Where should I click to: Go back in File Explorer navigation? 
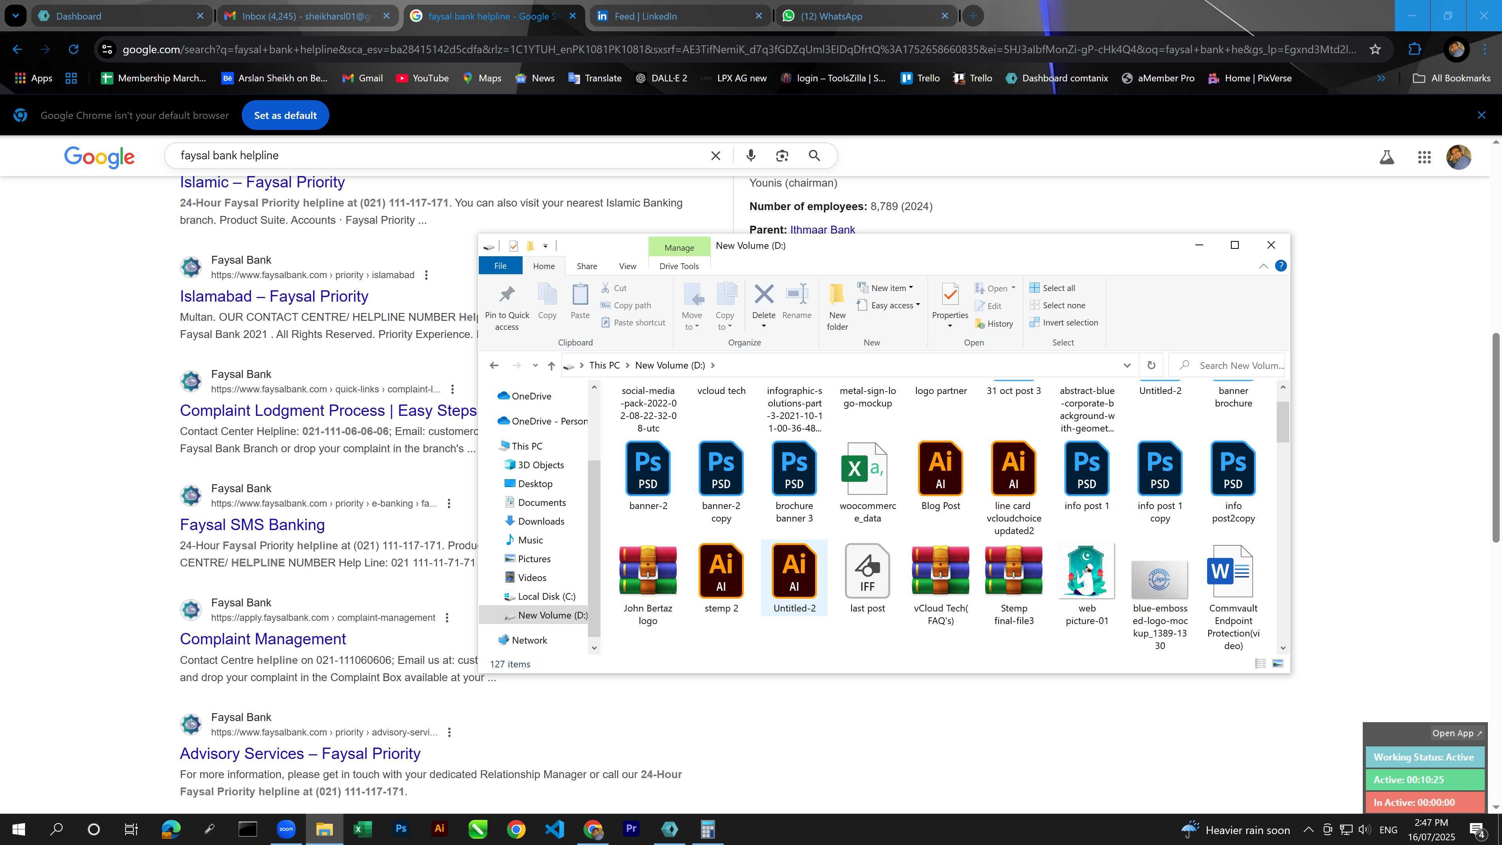point(494,365)
